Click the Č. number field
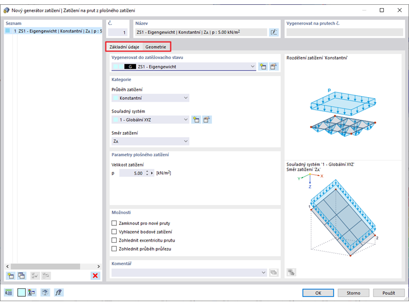The height and width of the screenshot is (306, 409). (118, 32)
